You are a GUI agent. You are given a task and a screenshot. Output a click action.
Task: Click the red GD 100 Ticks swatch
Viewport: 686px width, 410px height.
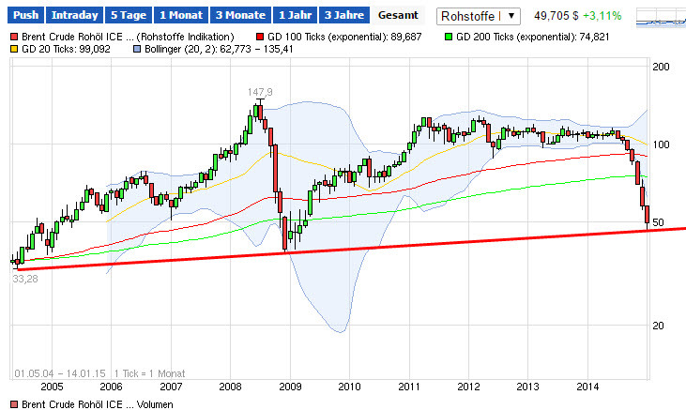(x=260, y=37)
